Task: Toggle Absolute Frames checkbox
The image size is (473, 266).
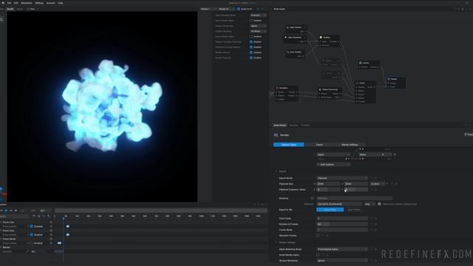Action: 318,236
